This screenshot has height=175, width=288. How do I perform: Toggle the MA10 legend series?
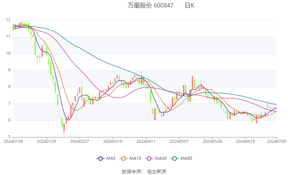pyautogui.click(x=130, y=158)
